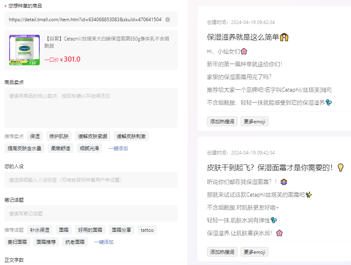Click the flower emoji after 小仙女们
Viewport: 351px width, 265px height.
tap(244, 52)
